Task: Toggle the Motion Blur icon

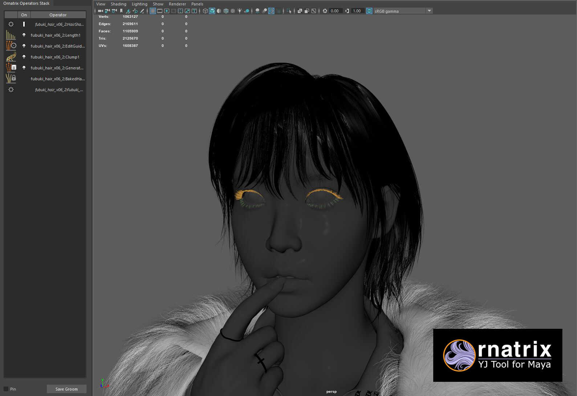Action: tap(264, 11)
